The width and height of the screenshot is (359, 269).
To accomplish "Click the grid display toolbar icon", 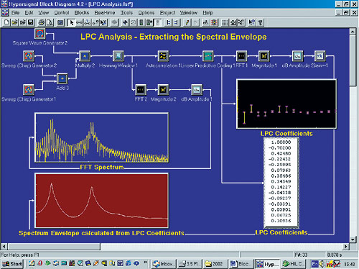I will pos(225,22).
